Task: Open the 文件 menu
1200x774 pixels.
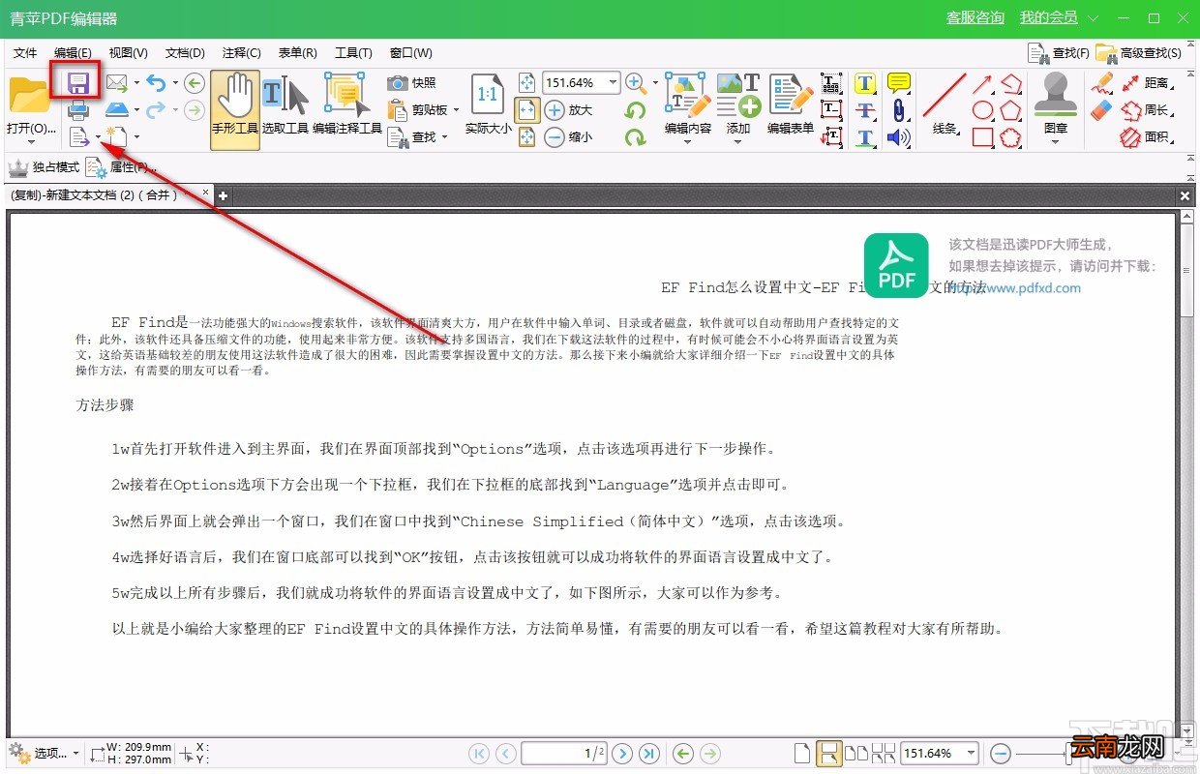Action: point(25,52)
